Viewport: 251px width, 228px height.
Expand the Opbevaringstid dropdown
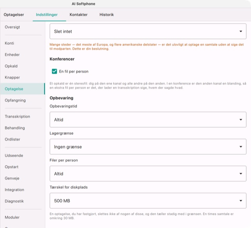tap(148, 120)
